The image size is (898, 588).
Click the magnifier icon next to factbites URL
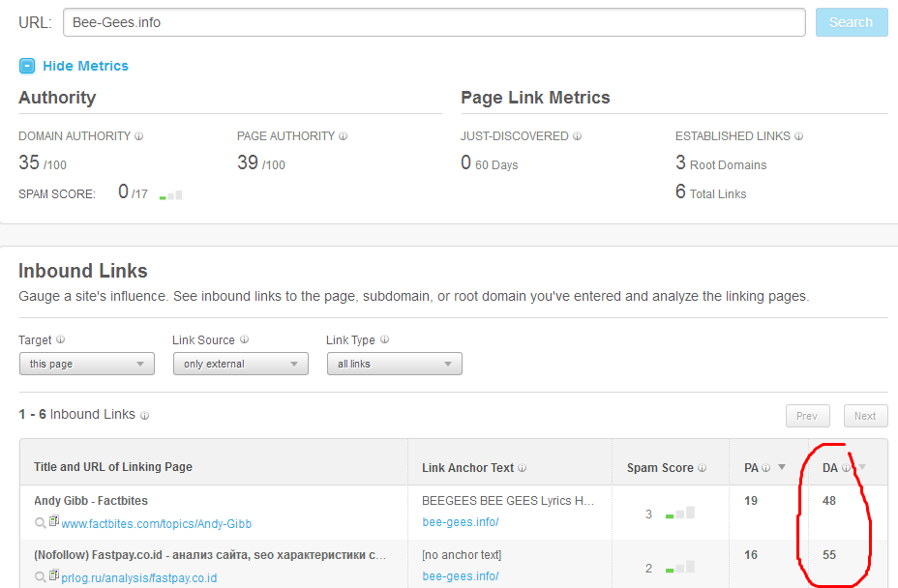40,523
